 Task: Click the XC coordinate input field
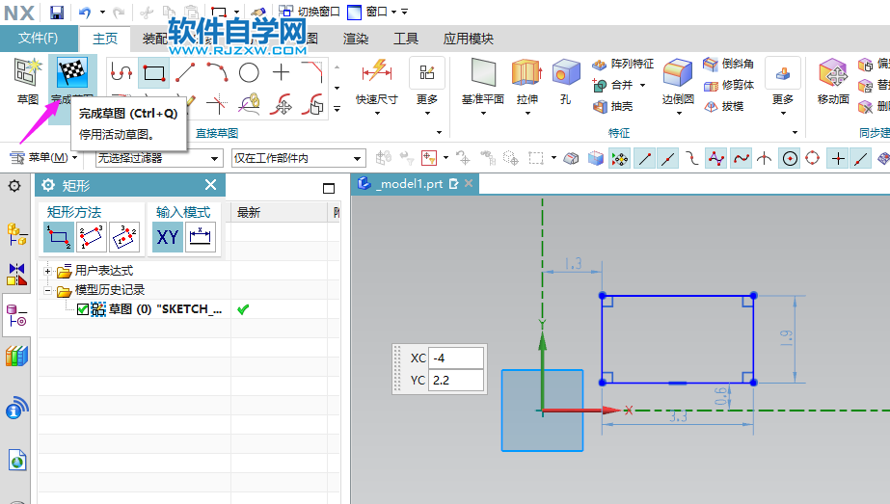click(x=457, y=358)
